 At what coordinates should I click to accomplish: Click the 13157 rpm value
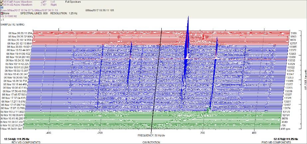click(x=287, y=105)
